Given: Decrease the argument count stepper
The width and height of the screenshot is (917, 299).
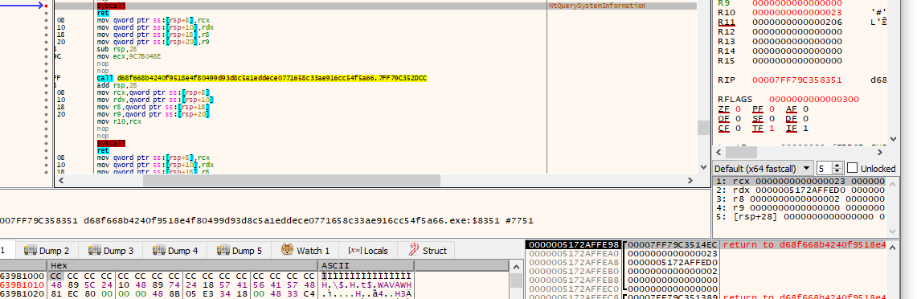Looking at the screenshot, I should (837, 171).
